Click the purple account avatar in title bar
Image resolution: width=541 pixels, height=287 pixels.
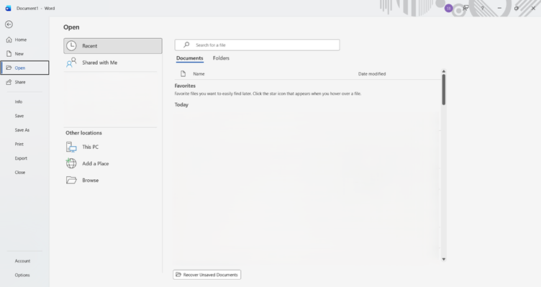448,9
